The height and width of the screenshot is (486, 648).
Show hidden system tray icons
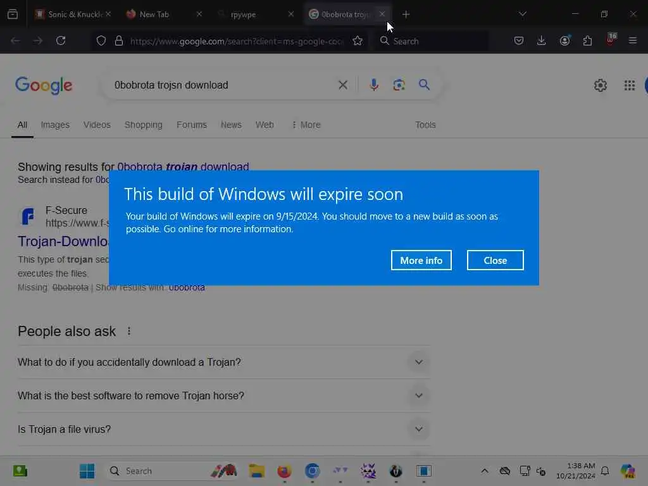tap(484, 471)
